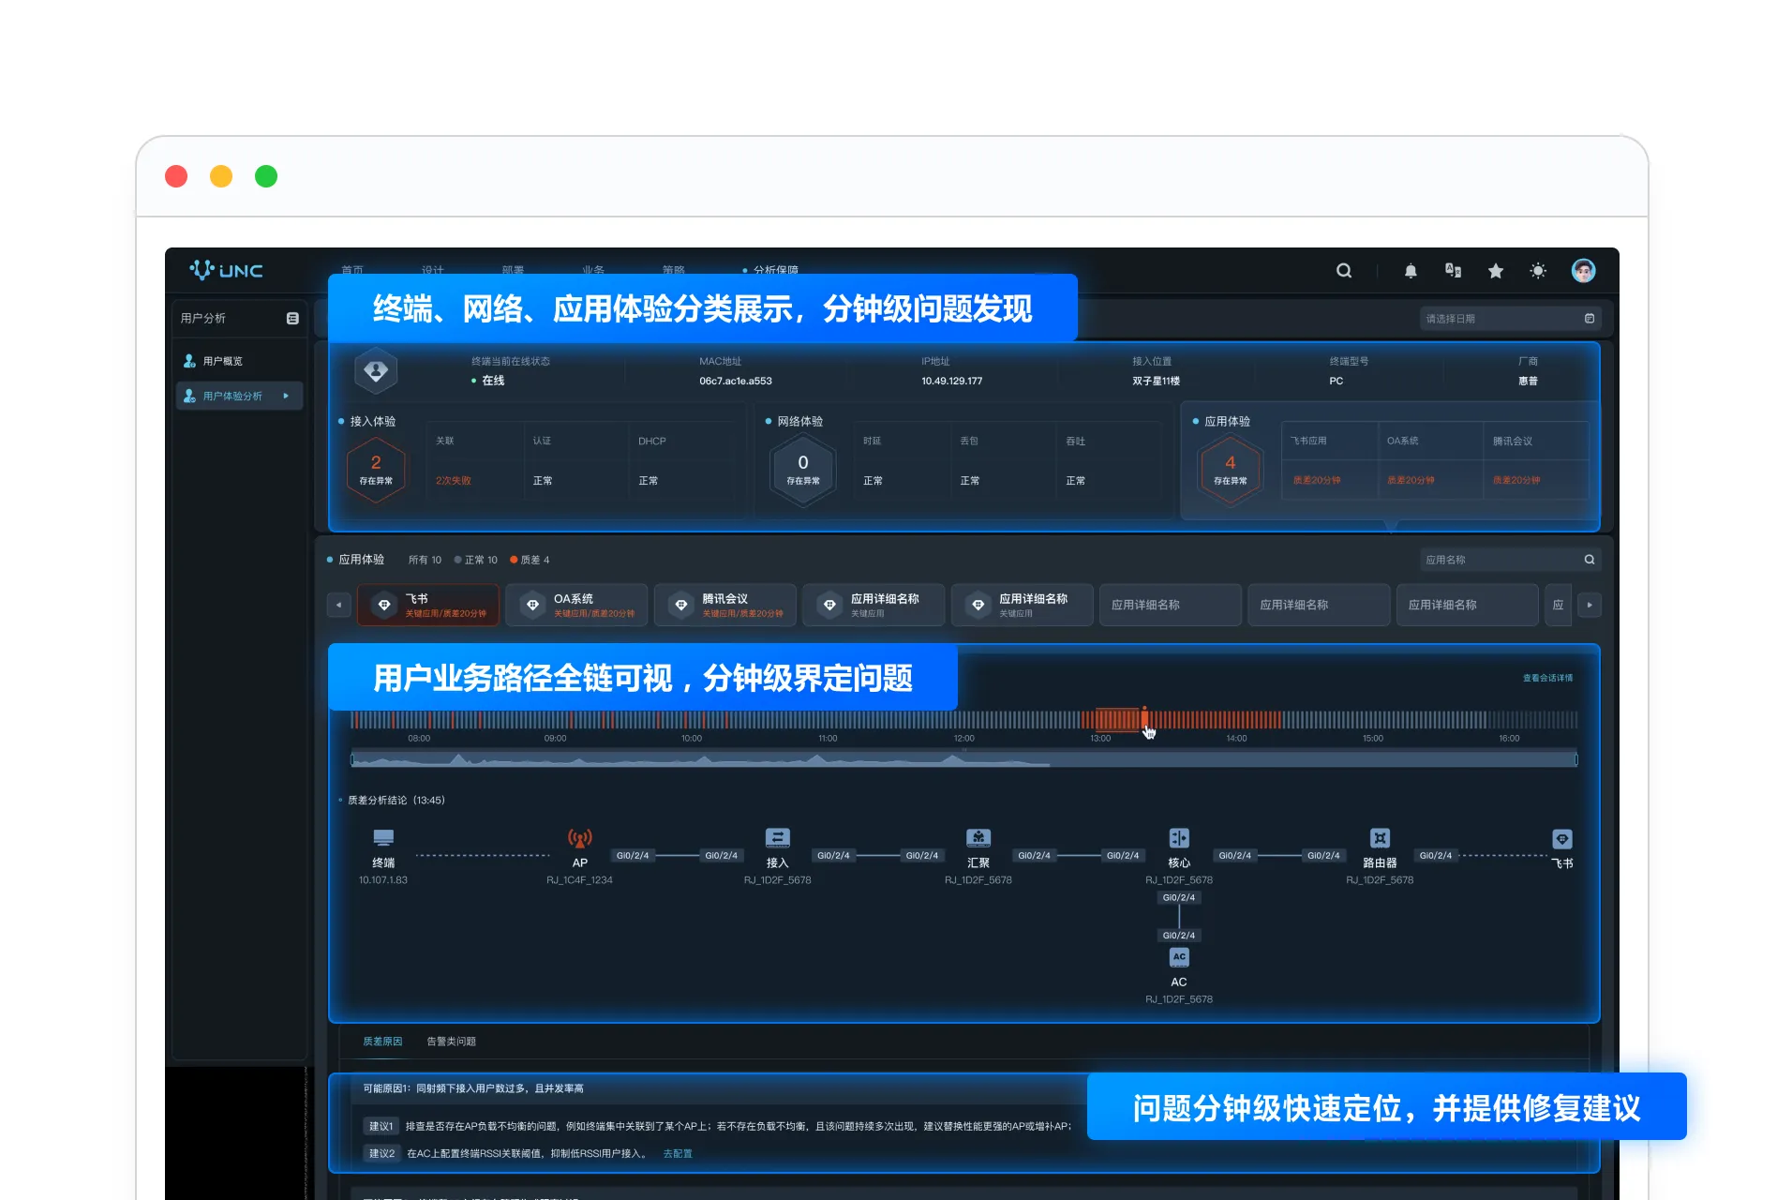Click the favorites star icon

coord(1496,271)
